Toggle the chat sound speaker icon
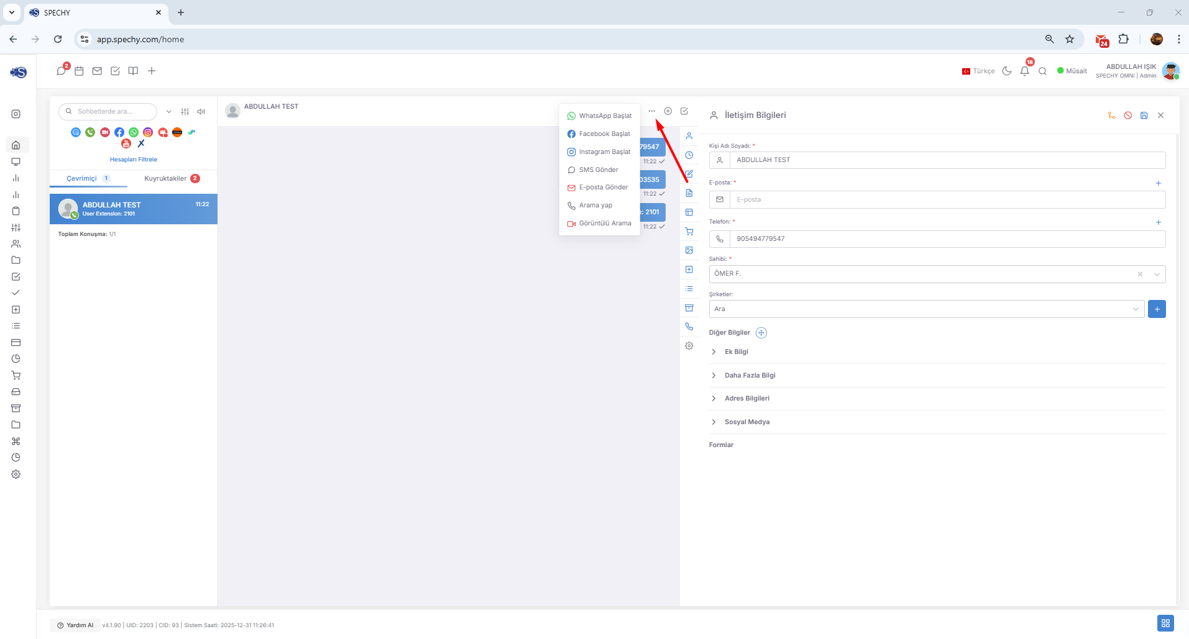Viewport: 1189px width, 639px height. (x=201, y=112)
